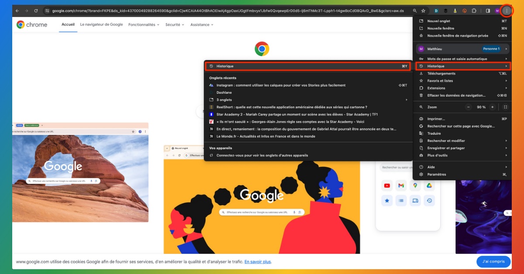The height and width of the screenshot is (274, 524).
Task: Click the blue devices shortcut icon
Action: [x=415, y=200]
